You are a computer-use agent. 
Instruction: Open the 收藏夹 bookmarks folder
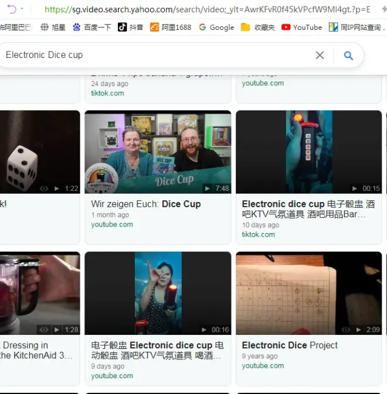258,27
